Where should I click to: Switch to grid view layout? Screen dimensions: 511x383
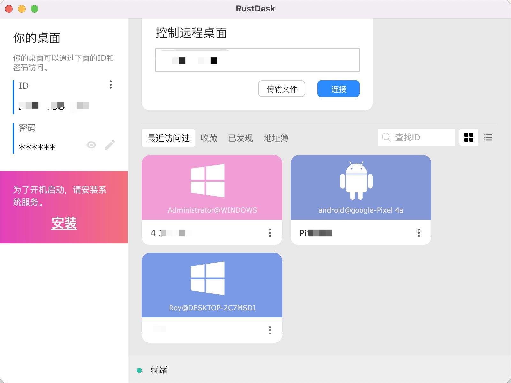click(x=469, y=137)
